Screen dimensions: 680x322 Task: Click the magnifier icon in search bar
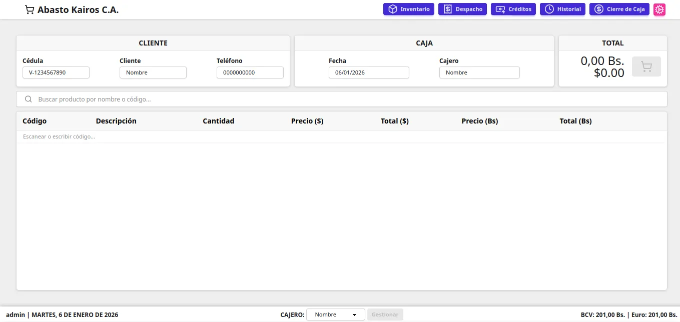29,99
